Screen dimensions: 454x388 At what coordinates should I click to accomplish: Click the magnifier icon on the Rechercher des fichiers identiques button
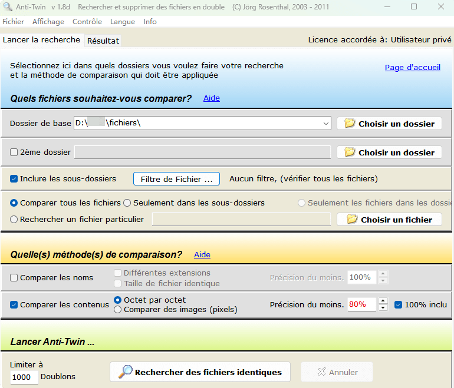tap(126, 372)
